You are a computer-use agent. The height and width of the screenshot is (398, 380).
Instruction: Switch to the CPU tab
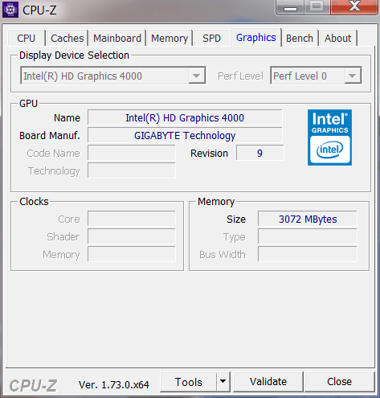point(27,38)
